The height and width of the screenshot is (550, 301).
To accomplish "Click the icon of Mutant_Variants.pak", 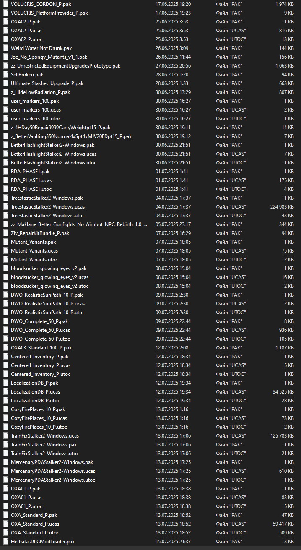I will (5, 242).
